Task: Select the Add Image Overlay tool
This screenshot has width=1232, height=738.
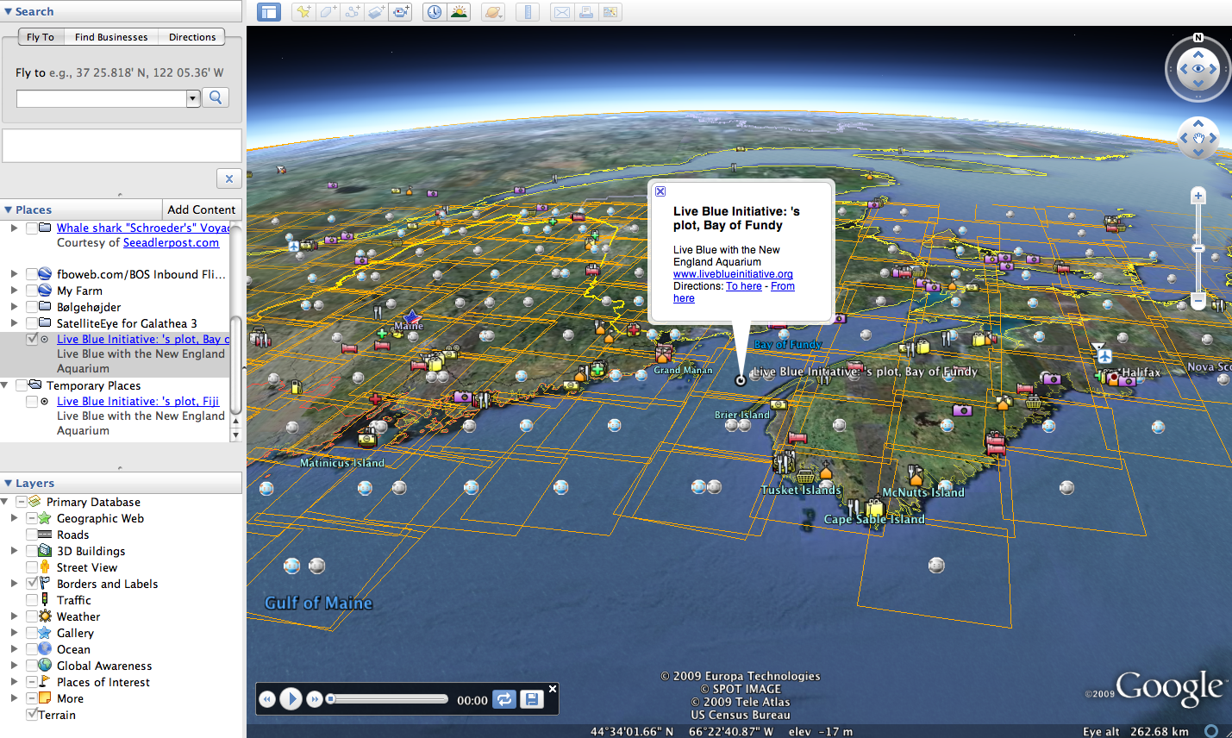Action: [376, 12]
